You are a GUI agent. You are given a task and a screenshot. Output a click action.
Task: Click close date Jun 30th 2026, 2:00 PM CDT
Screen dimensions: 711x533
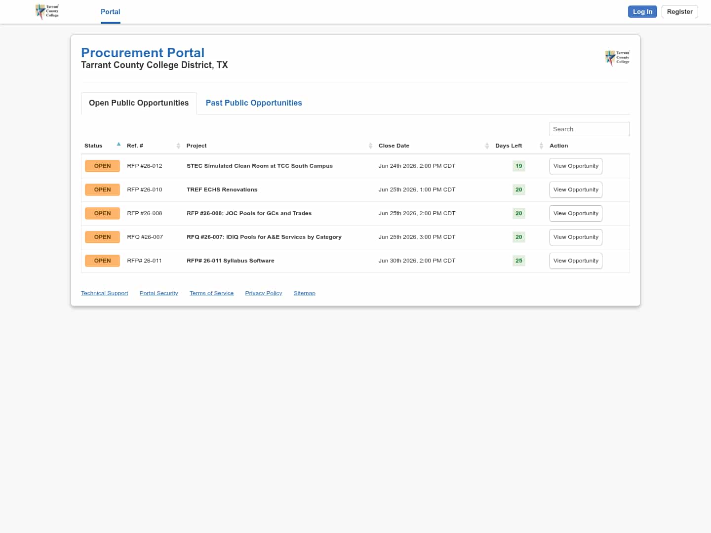tap(417, 261)
